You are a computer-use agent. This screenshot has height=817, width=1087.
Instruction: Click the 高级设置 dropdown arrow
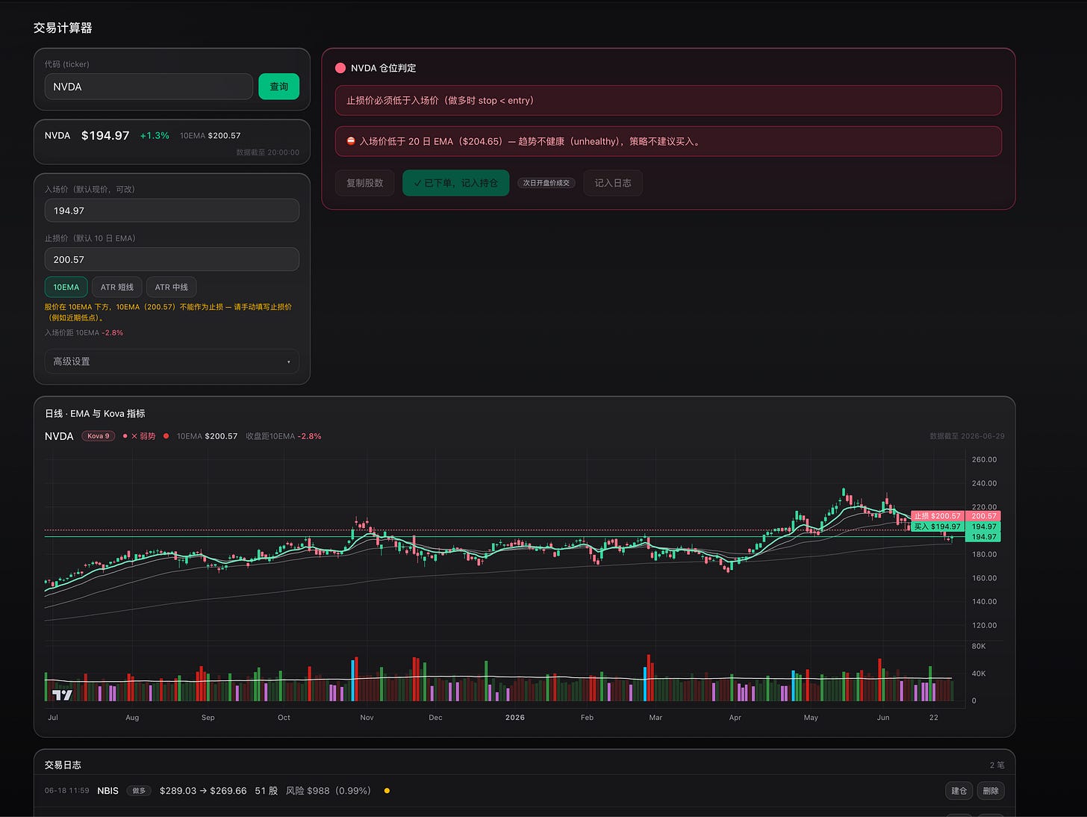(x=289, y=362)
